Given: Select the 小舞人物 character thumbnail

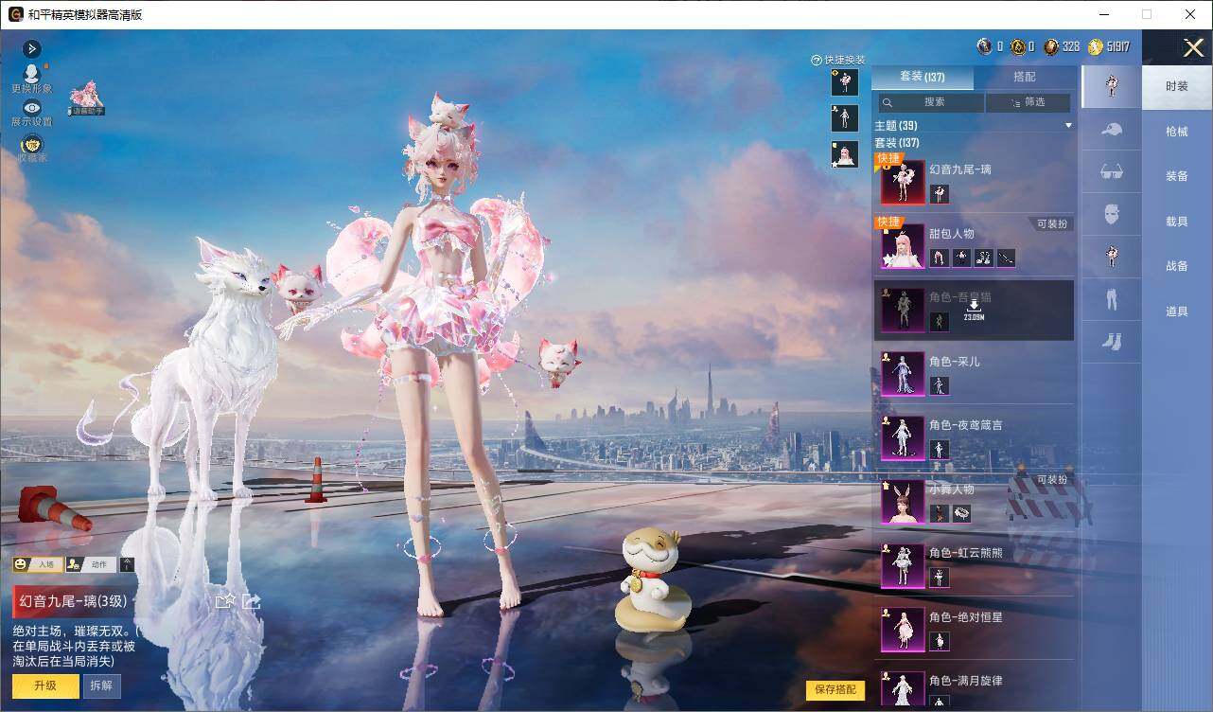Looking at the screenshot, I should point(903,502).
